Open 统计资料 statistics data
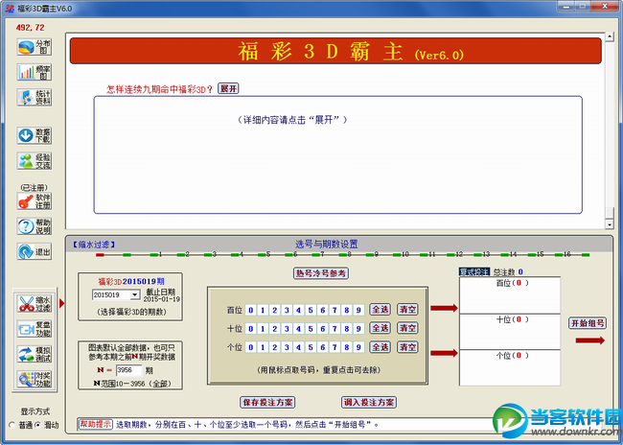 point(35,98)
